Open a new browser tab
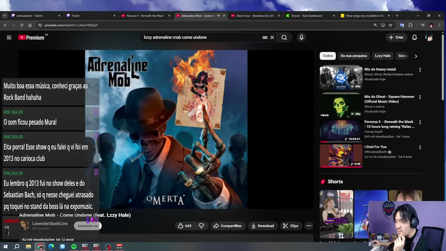Viewport: 446px width, 251px height. click(x=397, y=16)
